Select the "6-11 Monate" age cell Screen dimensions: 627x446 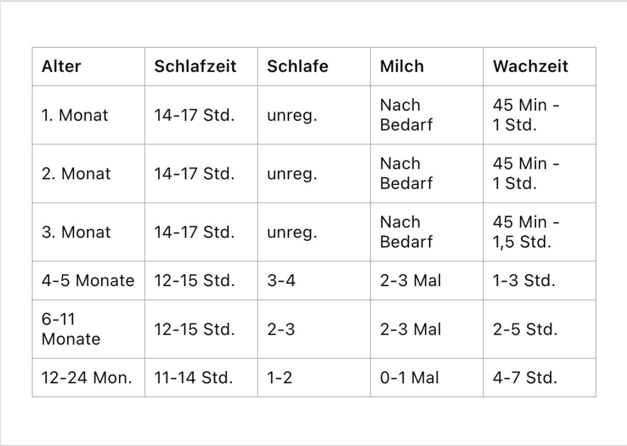pyautogui.click(x=70, y=329)
